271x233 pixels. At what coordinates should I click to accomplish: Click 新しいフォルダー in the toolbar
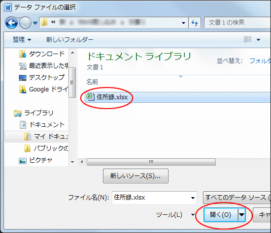[69, 40]
